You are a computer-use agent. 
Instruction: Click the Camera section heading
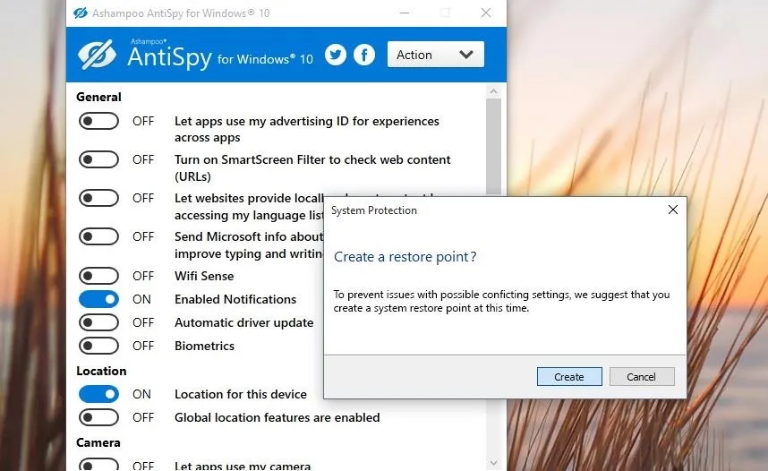(98, 442)
